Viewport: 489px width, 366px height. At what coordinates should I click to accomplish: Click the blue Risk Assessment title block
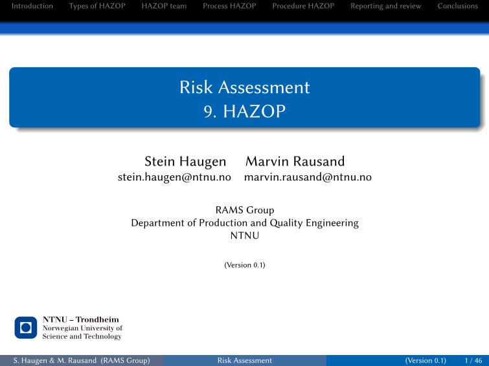coord(244,97)
